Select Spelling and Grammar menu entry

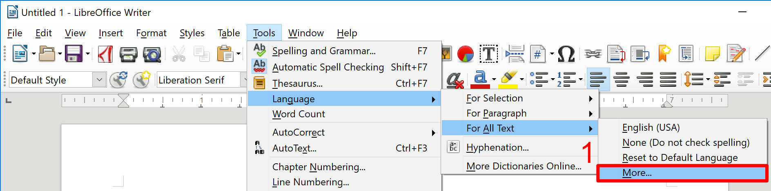point(344,51)
